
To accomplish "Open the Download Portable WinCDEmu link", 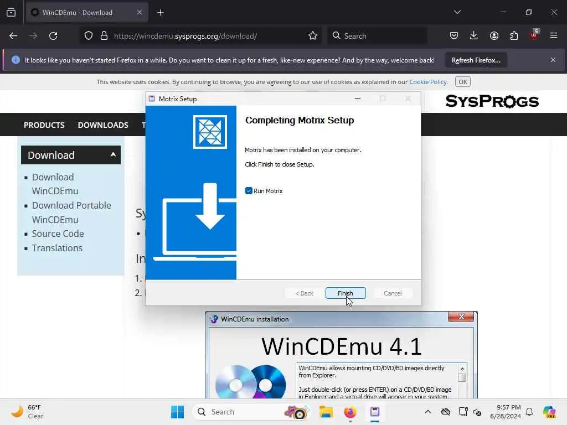I will (x=71, y=212).
